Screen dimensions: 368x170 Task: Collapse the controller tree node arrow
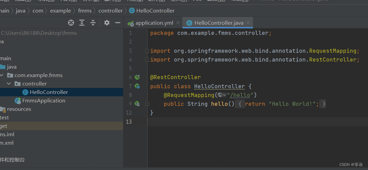[9, 84]
